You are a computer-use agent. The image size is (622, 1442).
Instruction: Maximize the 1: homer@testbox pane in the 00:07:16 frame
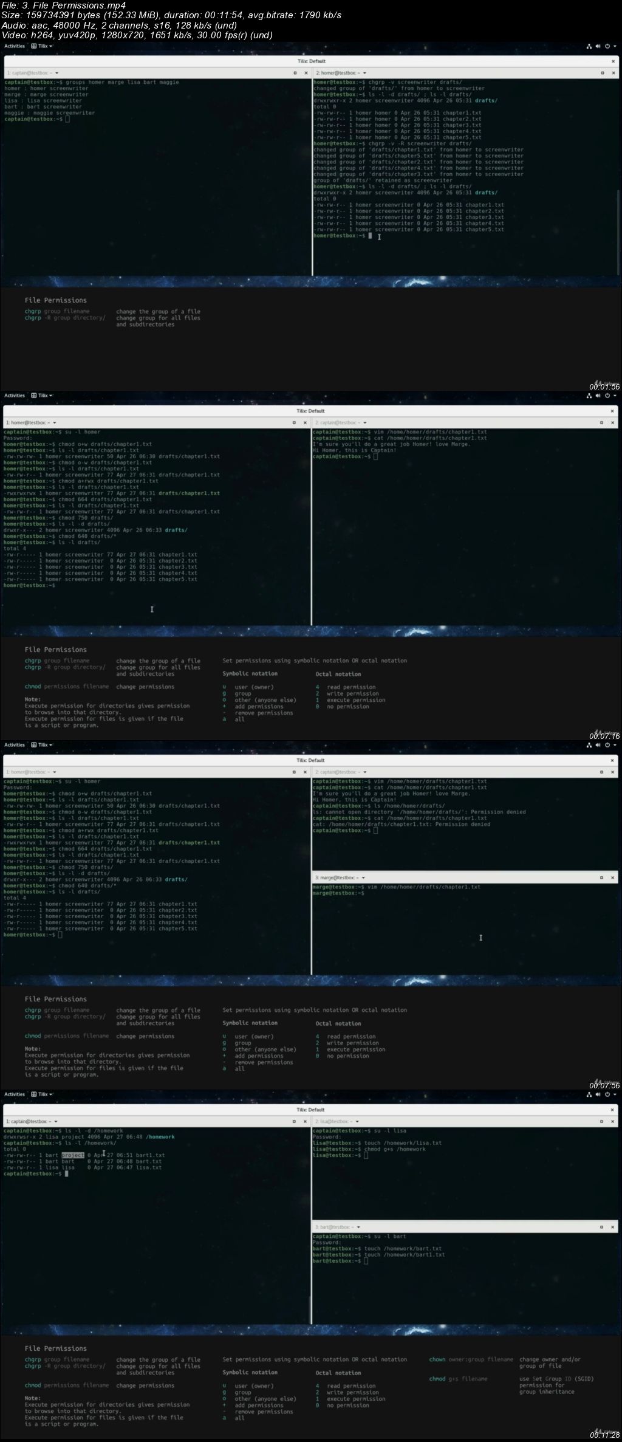(295, 422)
